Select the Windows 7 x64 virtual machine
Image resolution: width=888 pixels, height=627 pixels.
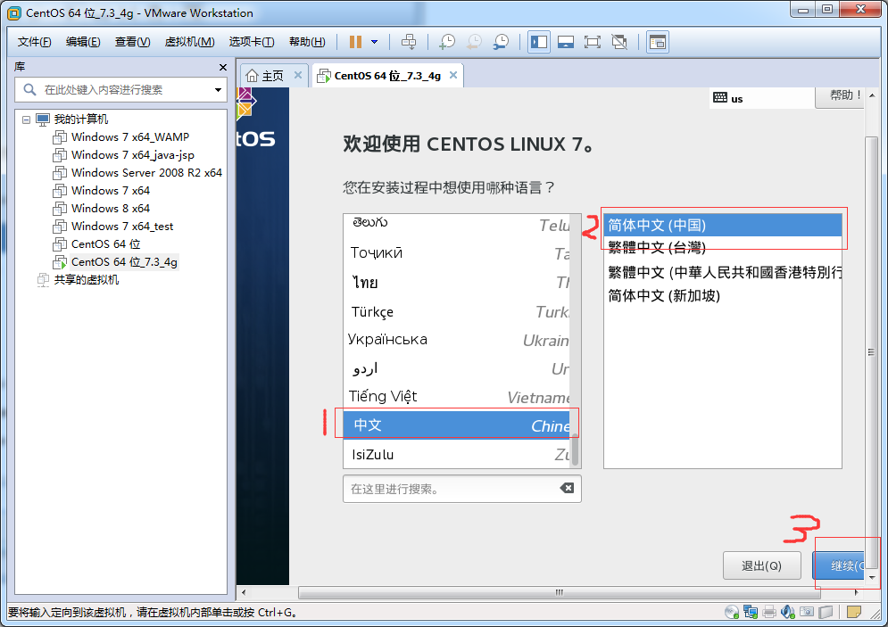(x=111, y=191)
